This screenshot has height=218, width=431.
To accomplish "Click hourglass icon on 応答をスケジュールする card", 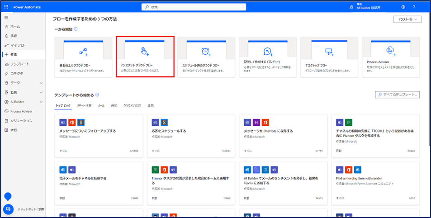I will click(164, 122).
